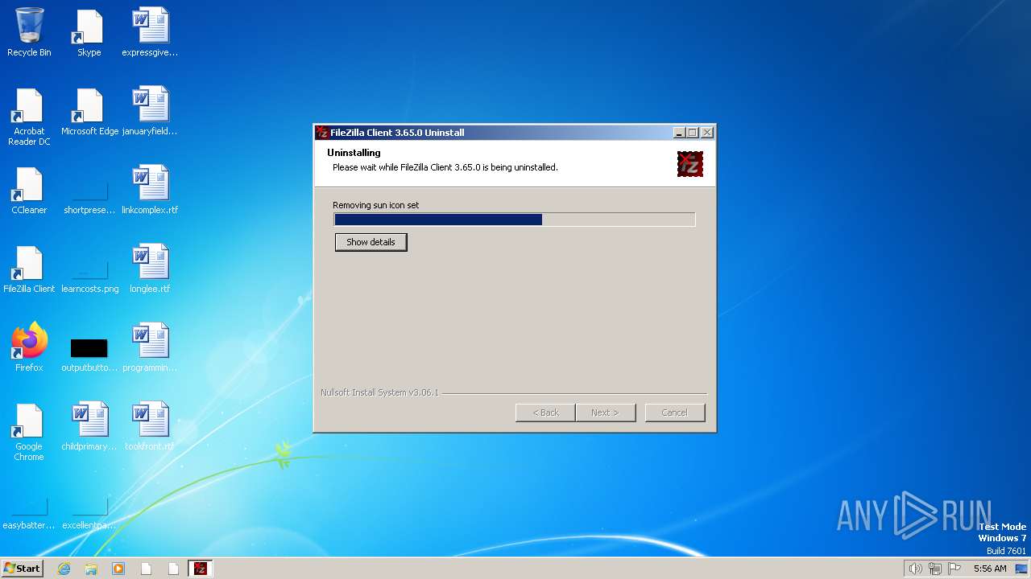Viewport: 1031px width, 579px height.
Task: Open the Action Center flag icon
Action: (954, 569)
